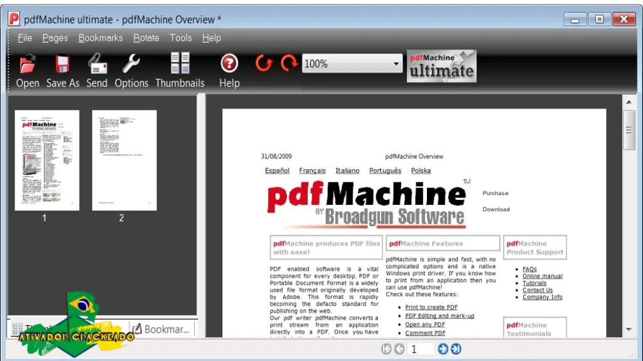Open the File menu
Screen dimensions: 643x361
point(24,38)
